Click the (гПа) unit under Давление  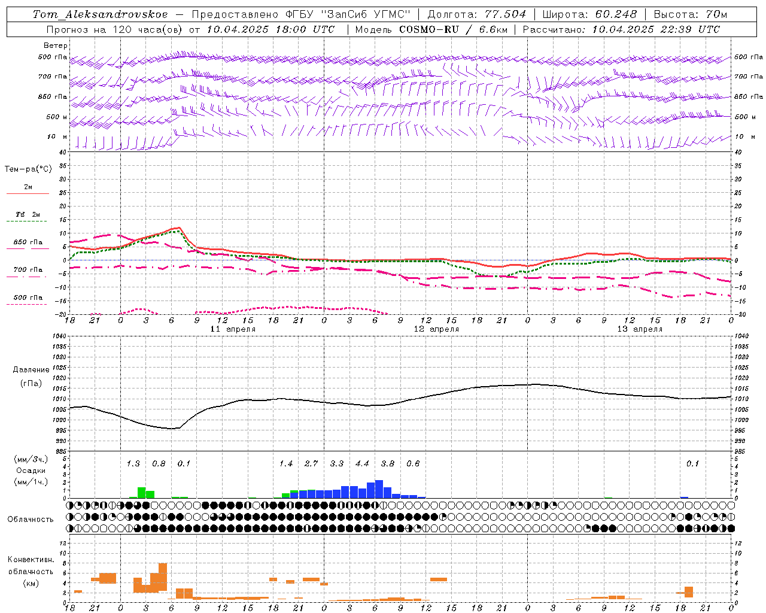pos(31,384)
